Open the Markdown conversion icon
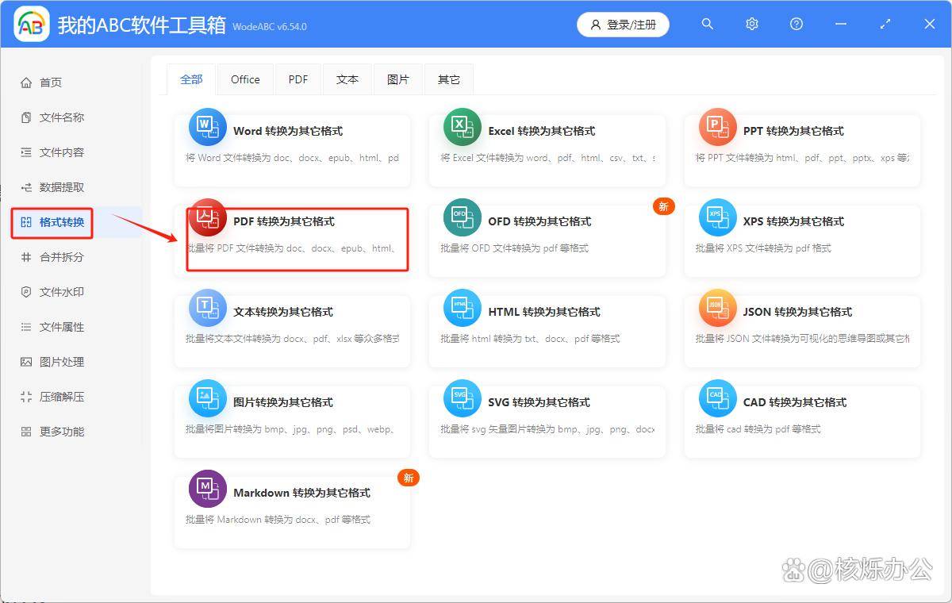This screenshot has height=603, width=952. (207, 489)
